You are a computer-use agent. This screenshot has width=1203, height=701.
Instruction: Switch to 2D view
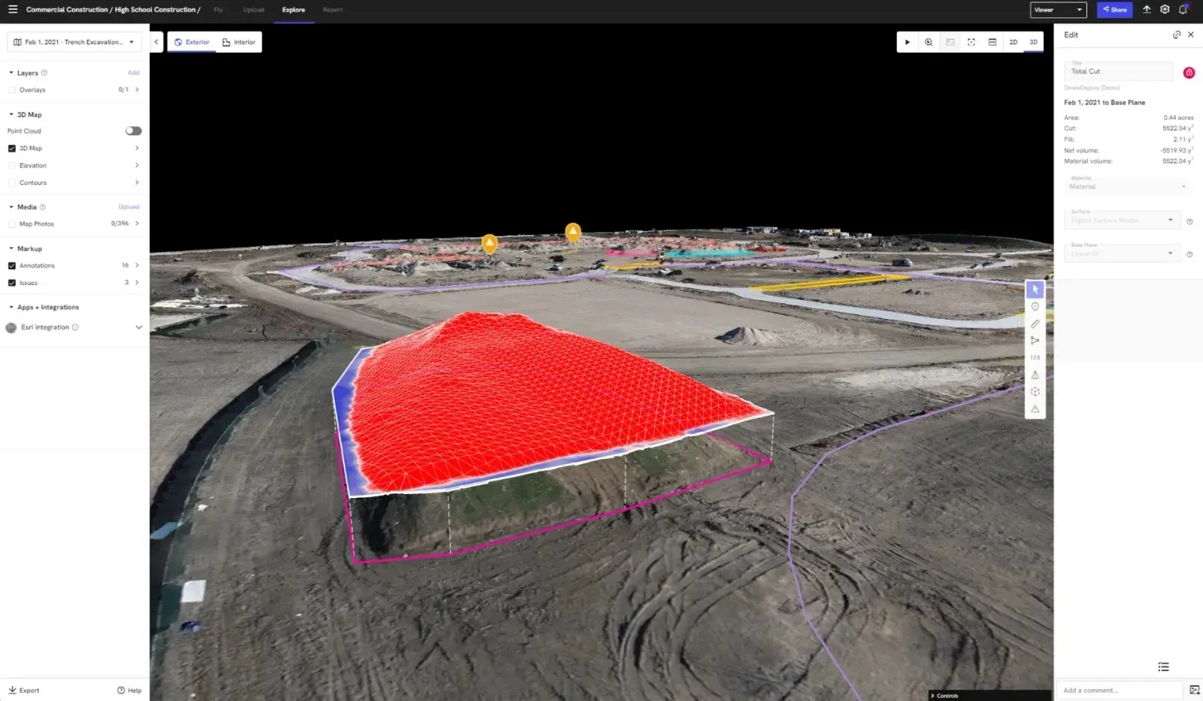click(1014, 42)
